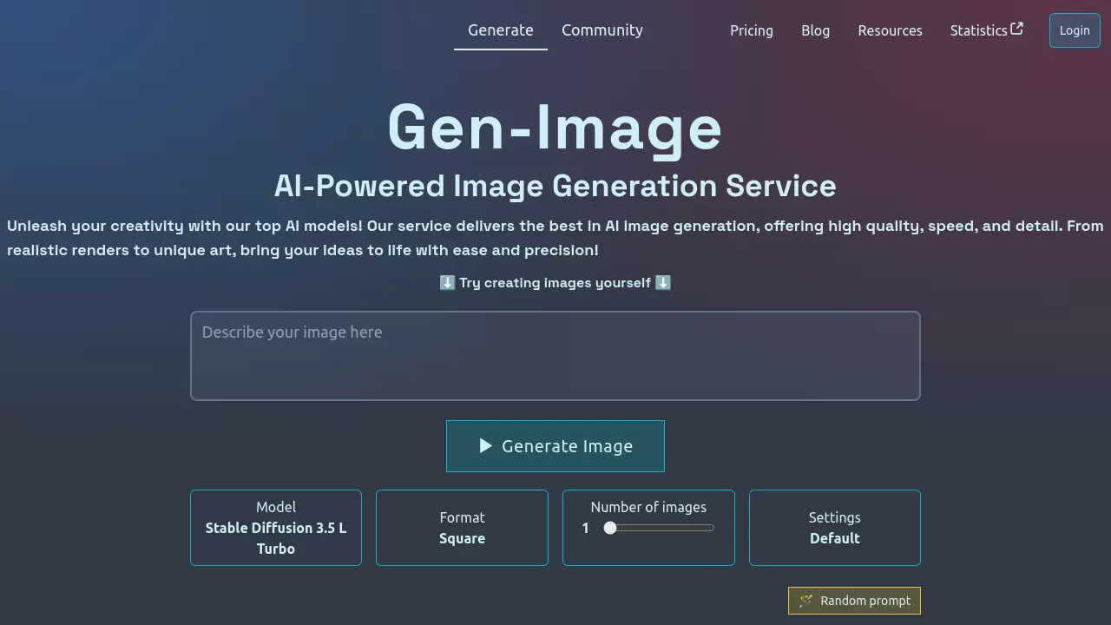Open the Model selector (Stable Diffusion 3.5 L Turbo)
Screen dimensions: 1111x625
tap(276, 528)
